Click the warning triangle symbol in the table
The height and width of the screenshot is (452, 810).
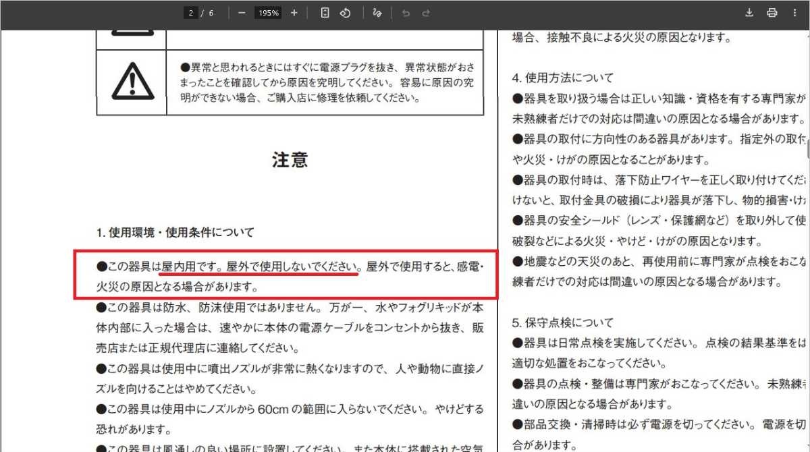click(x=132, y=82)
